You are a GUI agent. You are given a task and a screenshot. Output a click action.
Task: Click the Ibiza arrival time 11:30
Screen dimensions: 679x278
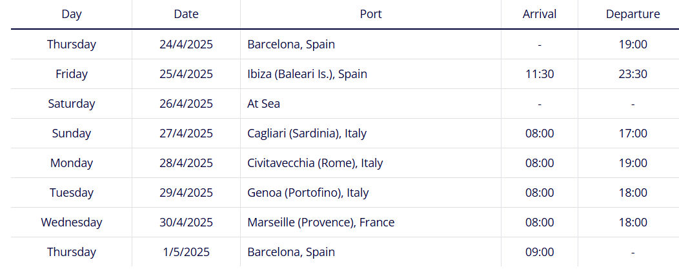coord(540,74)
